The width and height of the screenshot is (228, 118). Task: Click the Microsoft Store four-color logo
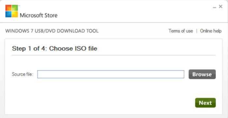pos(12,11)
